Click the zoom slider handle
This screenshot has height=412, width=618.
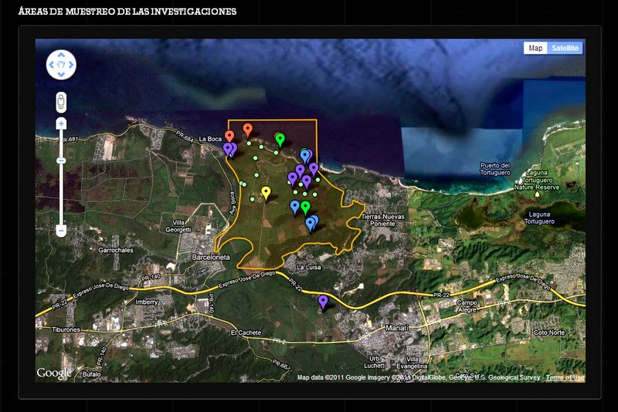(x=61, y=160)
